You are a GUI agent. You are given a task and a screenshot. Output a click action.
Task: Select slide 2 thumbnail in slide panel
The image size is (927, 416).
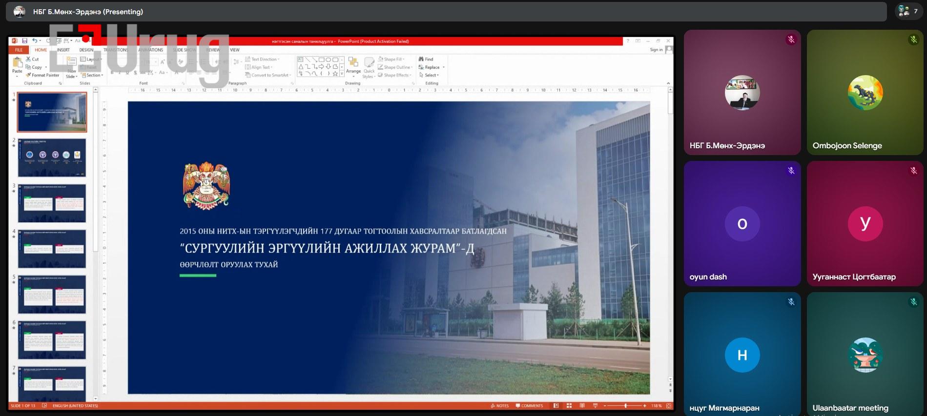(52, 158)
